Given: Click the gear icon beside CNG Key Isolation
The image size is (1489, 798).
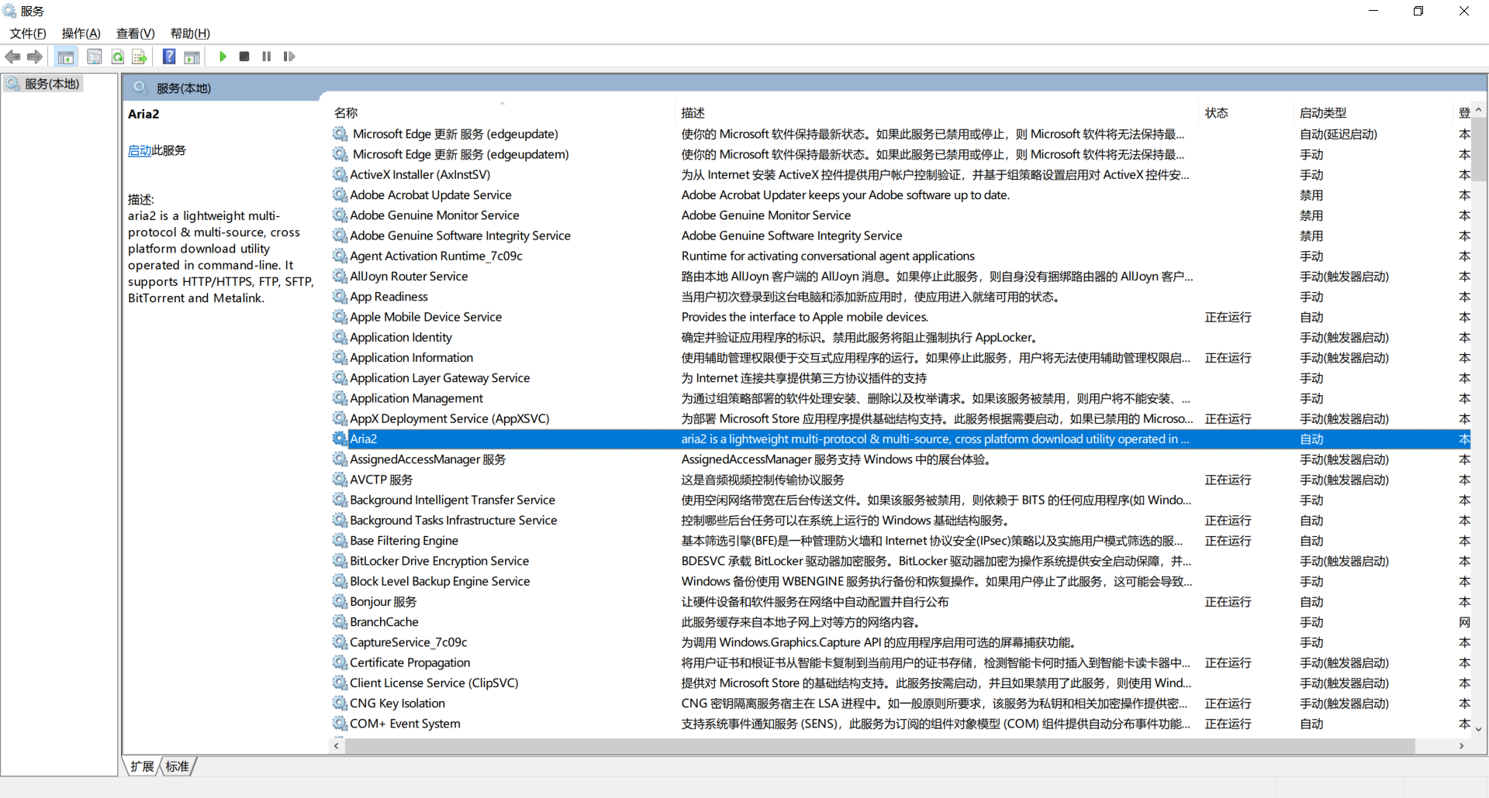Looking at the screenshot, I should (x=340, y=703).
